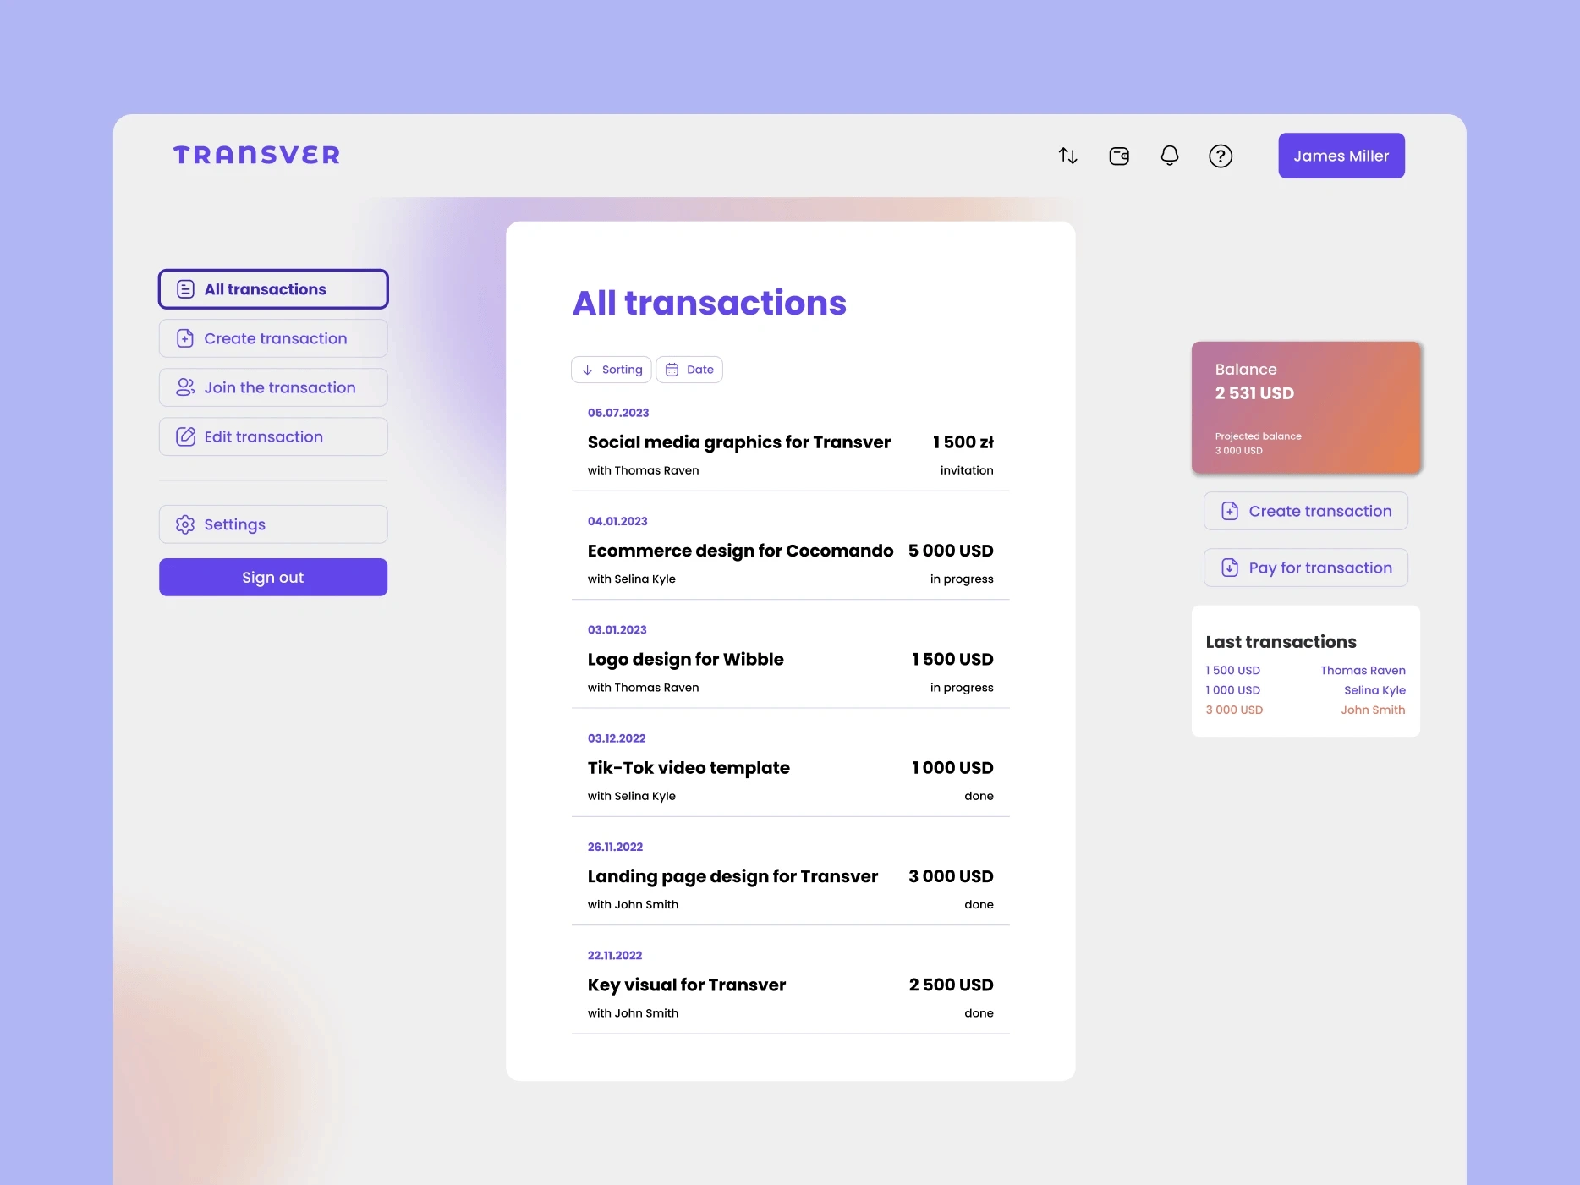The width and height of the screenshot is (1580, 1185).
Task: Click the 03.01.2023 date label
Action: (x=617, y=630)
